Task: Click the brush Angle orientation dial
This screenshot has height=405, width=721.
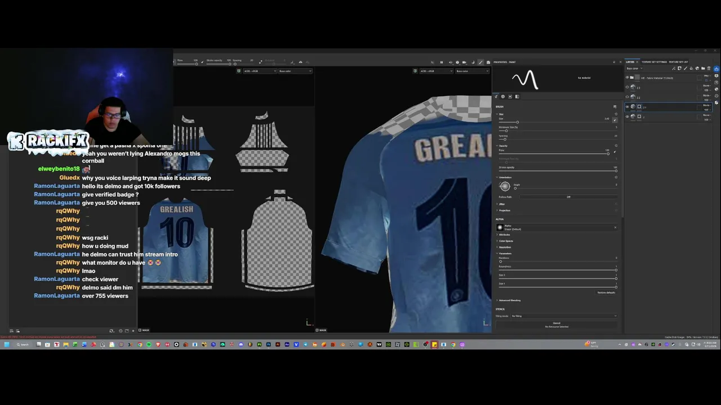Action: pos(505,186)
